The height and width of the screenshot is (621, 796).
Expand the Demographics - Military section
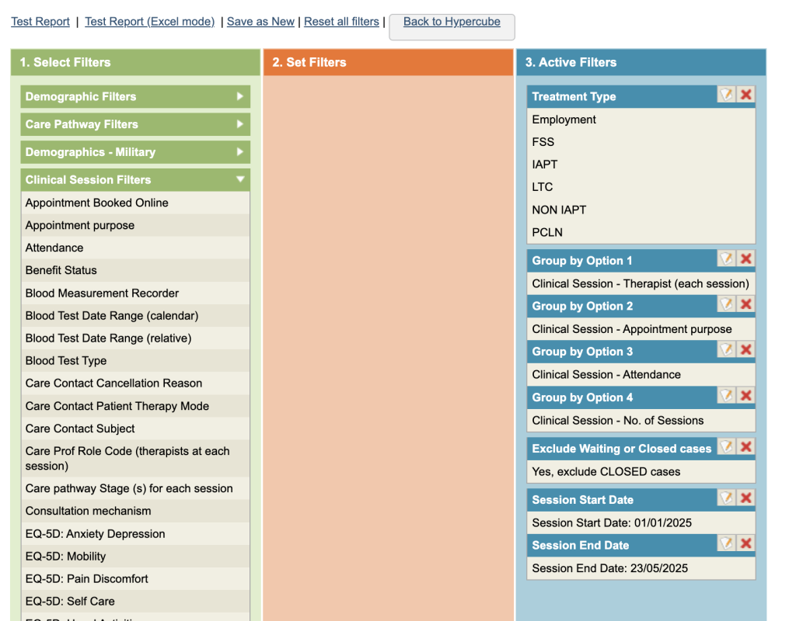[x=135, y=152]
